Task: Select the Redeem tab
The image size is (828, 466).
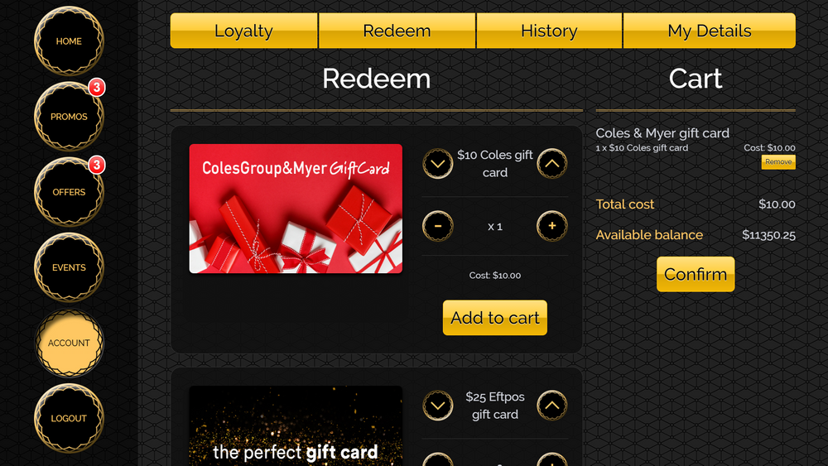Action: [x=397, y=31]
